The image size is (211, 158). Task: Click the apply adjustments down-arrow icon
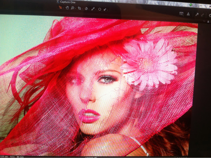pyautogui.click(x=202, y=15)
